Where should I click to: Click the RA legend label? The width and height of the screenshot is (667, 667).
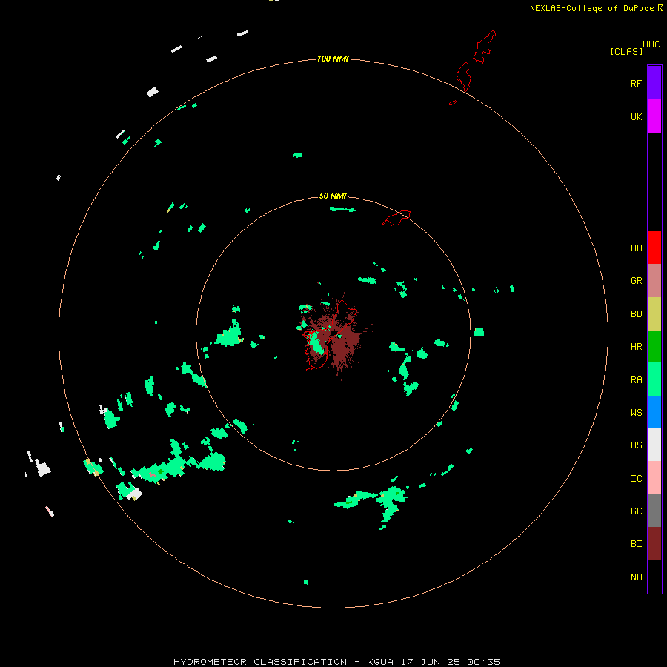[x=636, y=380]
